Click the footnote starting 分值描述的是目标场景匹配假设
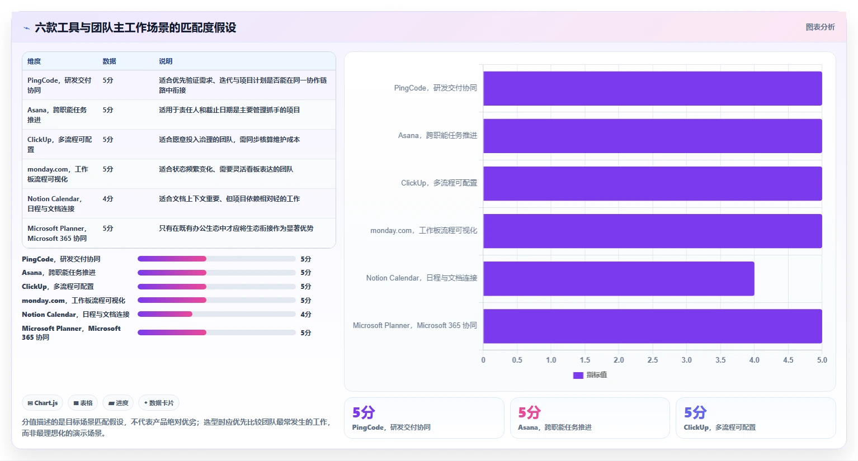This screenshot has height=461, width=858. point(176,427)
